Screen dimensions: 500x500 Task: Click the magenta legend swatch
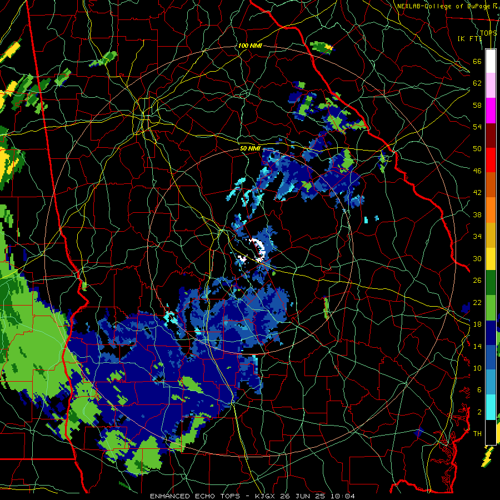click(x=491, y=111)
